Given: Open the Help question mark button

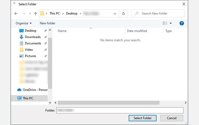Looking at the screenshot, I should [181, 23].
